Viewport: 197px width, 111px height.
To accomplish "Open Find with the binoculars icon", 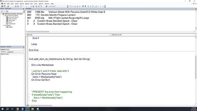I will (18, 6).
